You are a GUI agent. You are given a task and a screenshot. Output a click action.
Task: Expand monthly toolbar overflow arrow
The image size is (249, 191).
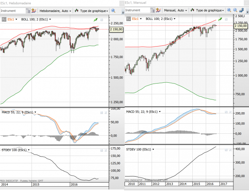(247, 12)
